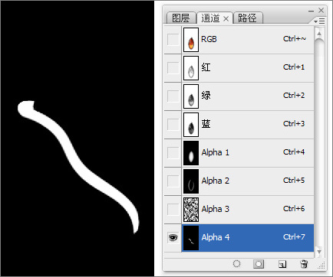Click the panel resize grip corner

[x=321, y=266]
